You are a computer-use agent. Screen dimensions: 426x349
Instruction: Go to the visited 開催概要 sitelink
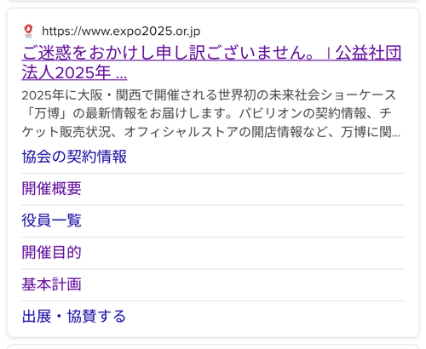click(51, 188)
